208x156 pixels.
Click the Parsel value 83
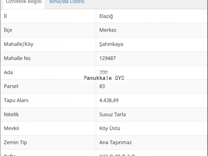(102, 86)
